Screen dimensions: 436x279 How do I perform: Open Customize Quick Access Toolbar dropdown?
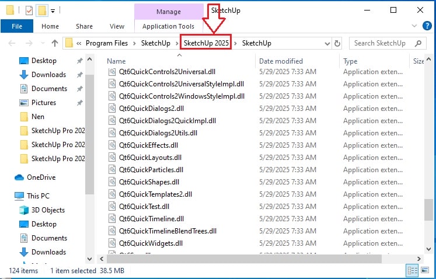point(53,11)
